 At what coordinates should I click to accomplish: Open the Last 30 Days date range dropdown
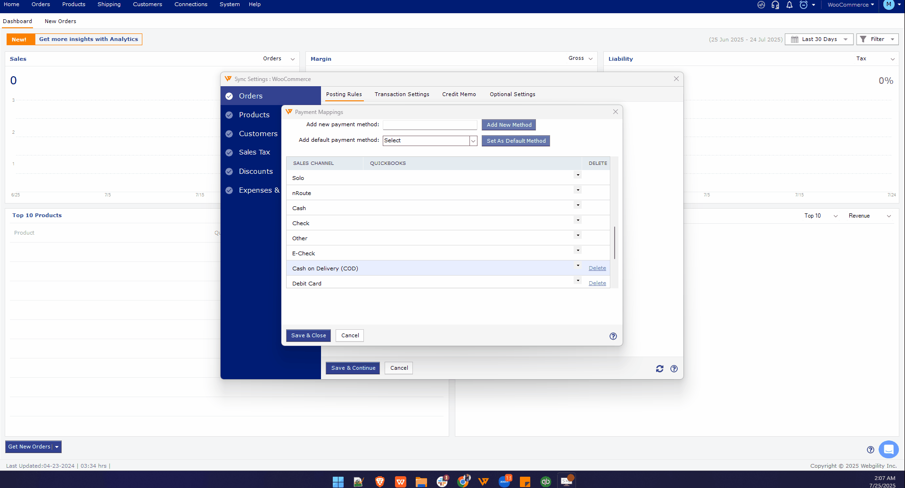819,39
